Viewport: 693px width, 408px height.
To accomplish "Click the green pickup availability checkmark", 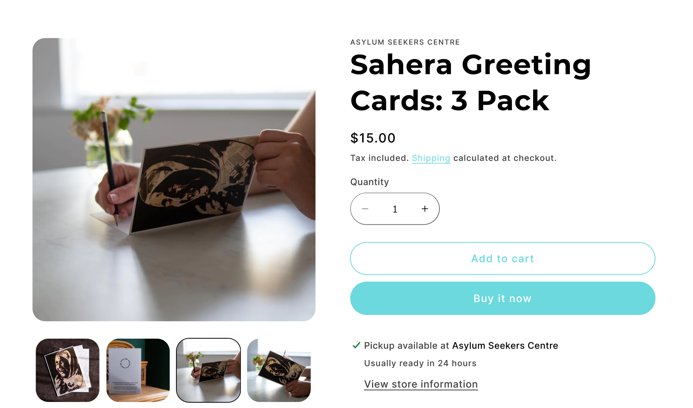I will click(x=356, y=345).
